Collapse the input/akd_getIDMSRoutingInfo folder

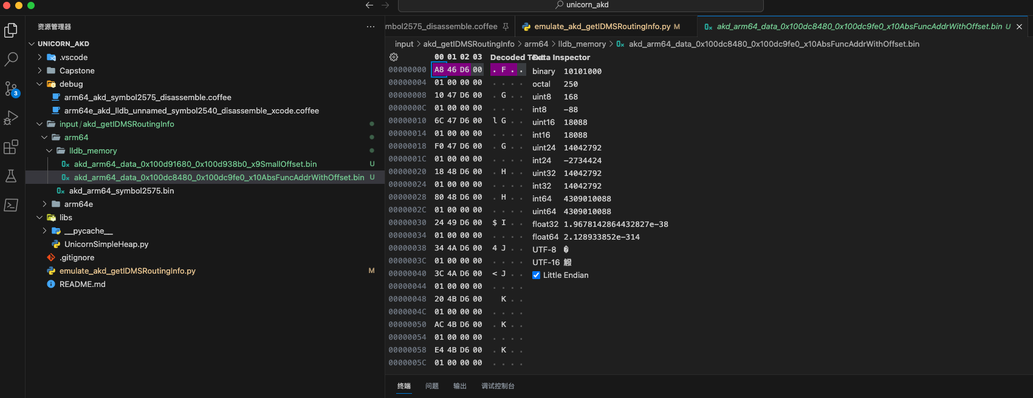click(x=40, y=124)
